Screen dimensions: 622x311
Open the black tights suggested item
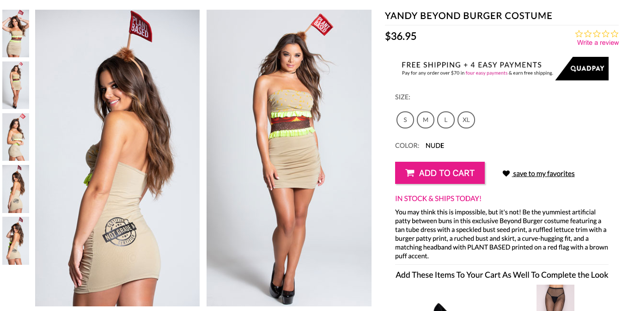(555, 298)
